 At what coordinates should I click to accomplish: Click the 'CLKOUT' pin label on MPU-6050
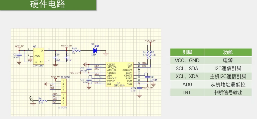tap(127, 70)
